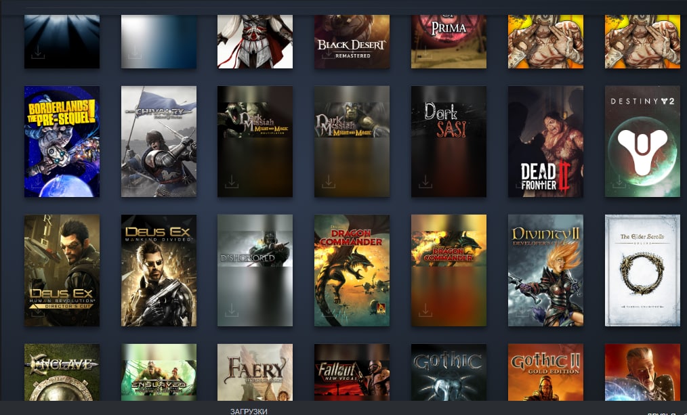Open the Prima game tile

click(449, 41)
